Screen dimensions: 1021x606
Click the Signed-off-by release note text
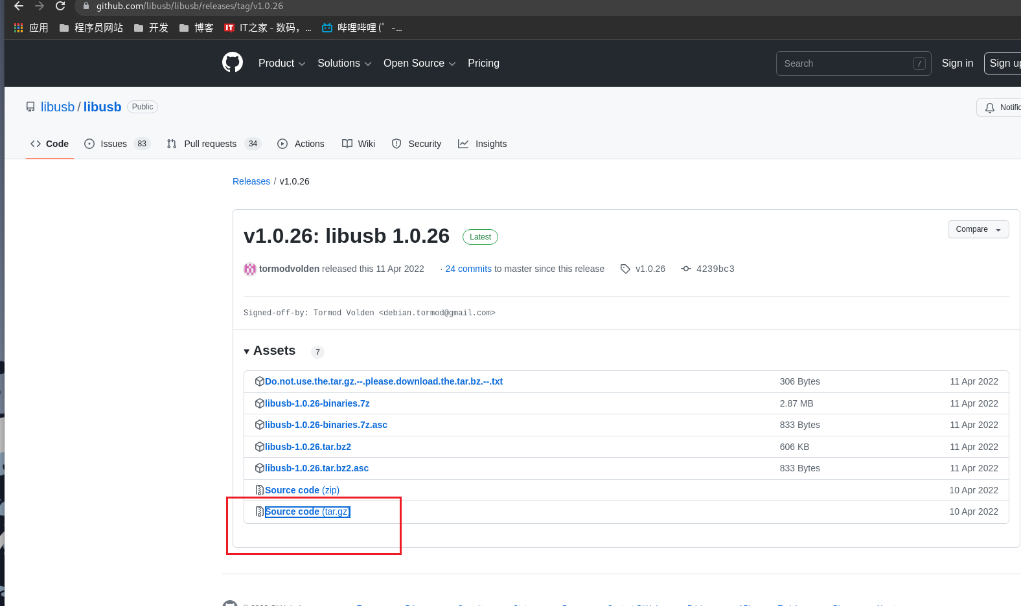pos(369,313)
